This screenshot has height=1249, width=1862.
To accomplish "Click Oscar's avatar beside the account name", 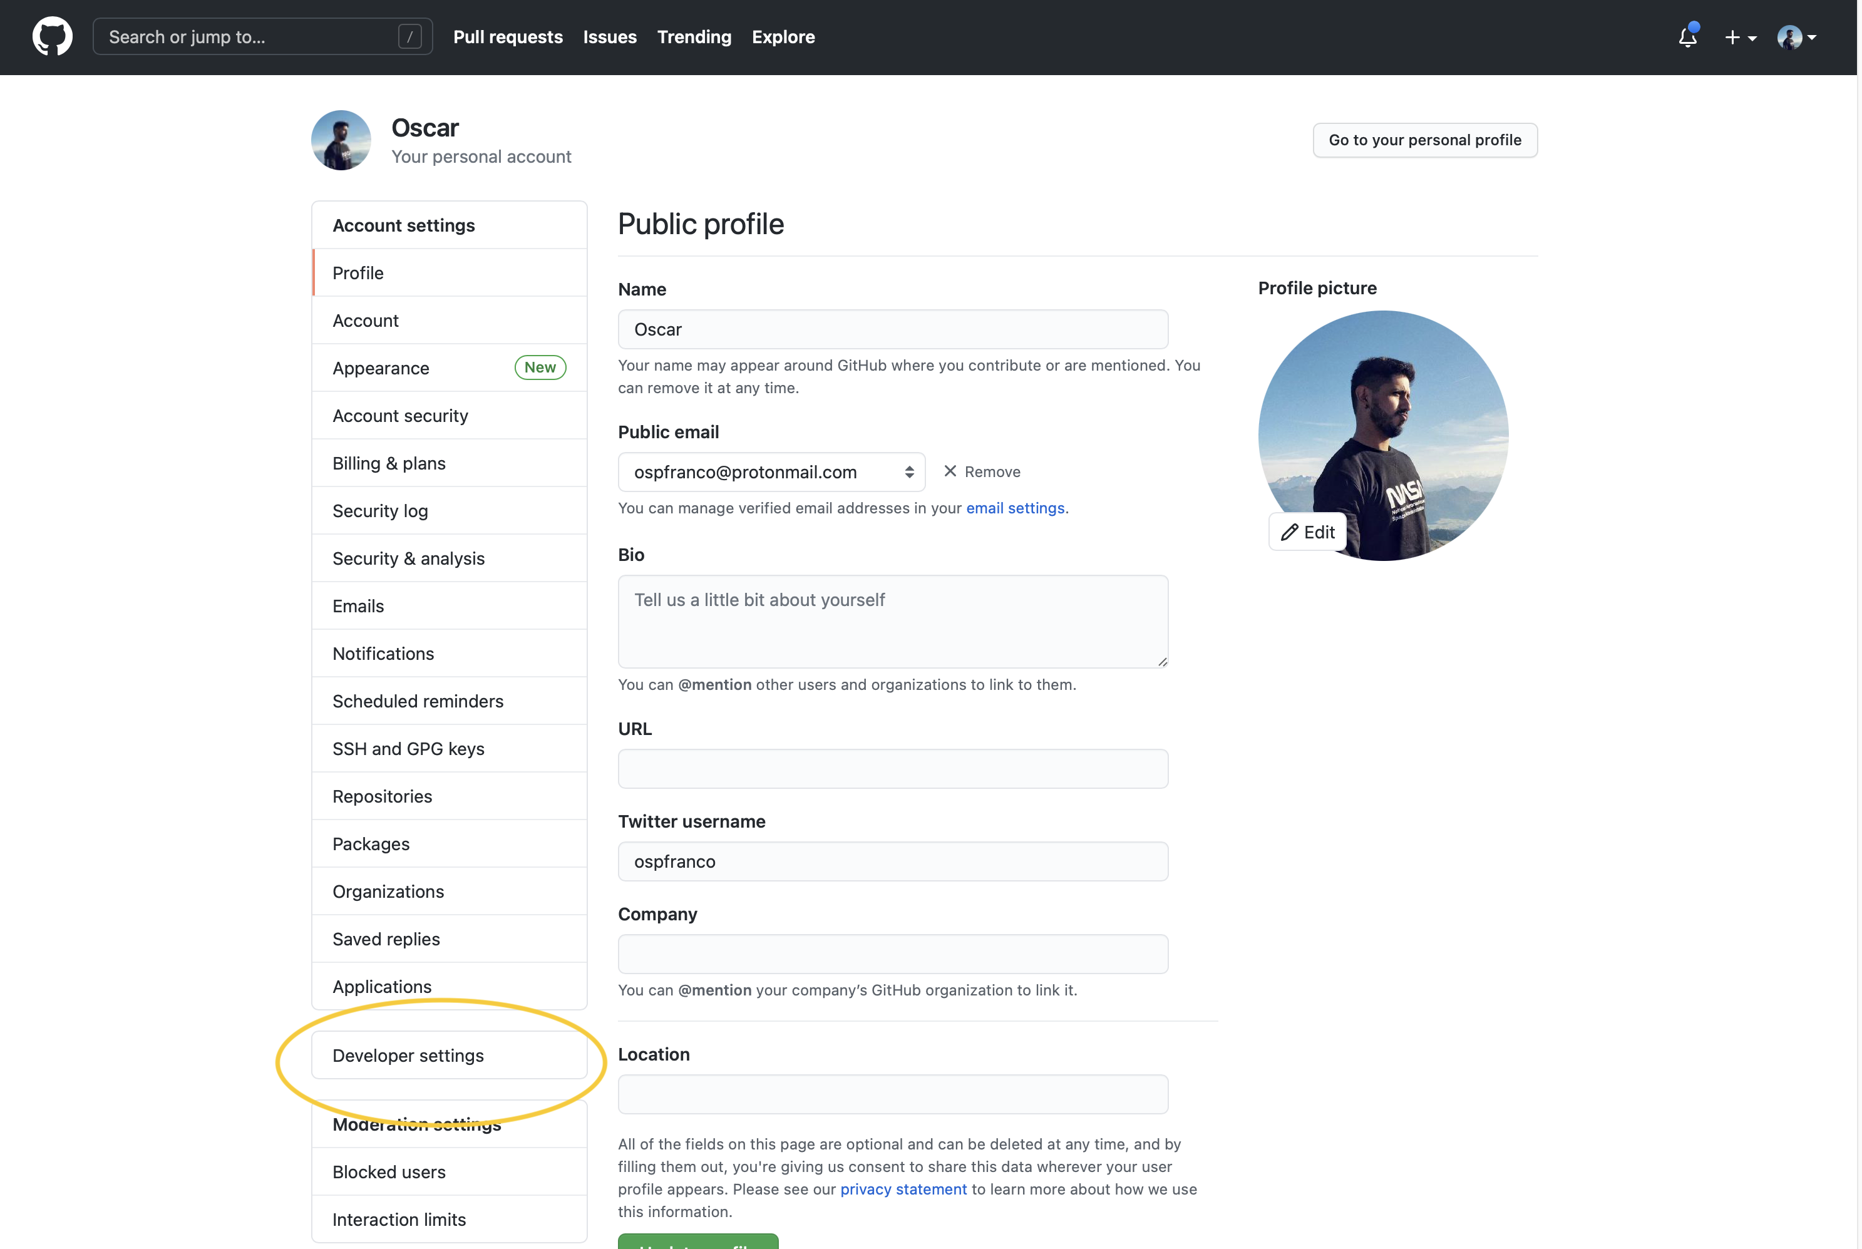I will (x=341, y=140).
